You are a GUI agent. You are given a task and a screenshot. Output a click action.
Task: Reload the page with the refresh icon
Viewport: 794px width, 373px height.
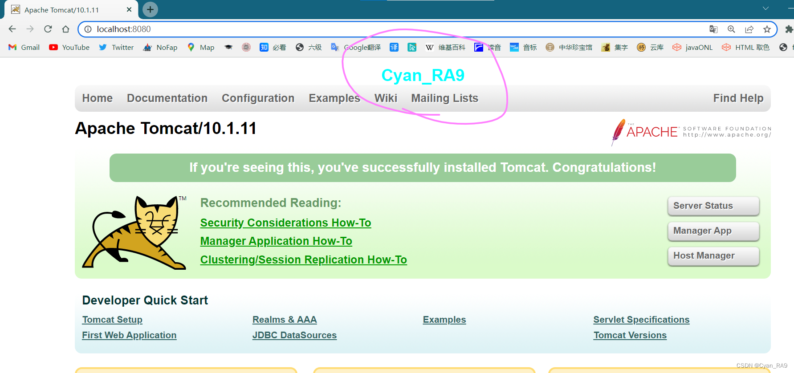pos(48,29)
